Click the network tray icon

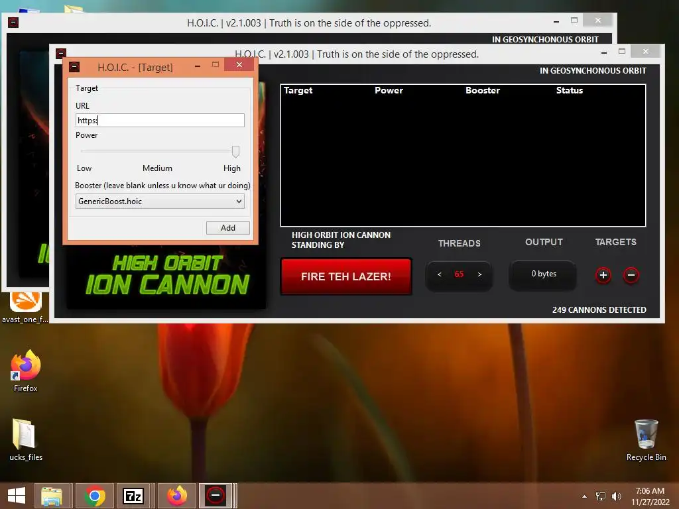pyautogui.click(x=601, y=496)
